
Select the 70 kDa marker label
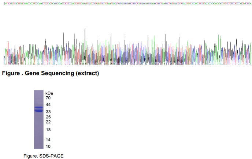48,98
